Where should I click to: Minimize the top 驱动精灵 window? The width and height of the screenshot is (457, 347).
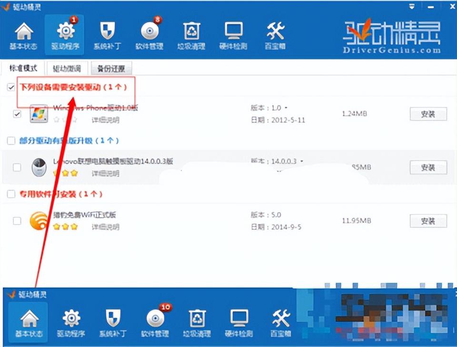(x=431, y=7)
